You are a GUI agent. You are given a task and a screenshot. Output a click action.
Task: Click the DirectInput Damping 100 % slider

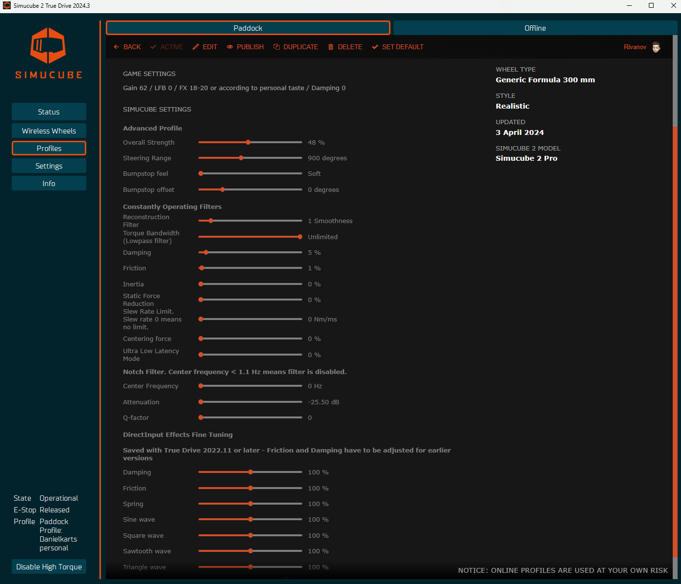(x=250, y=472)
